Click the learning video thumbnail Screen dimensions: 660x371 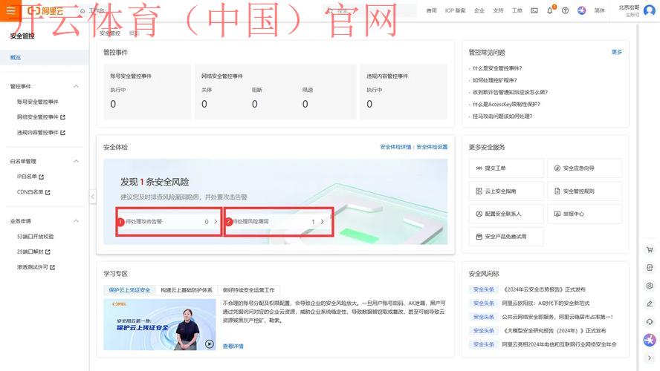[x=160, y=324]
